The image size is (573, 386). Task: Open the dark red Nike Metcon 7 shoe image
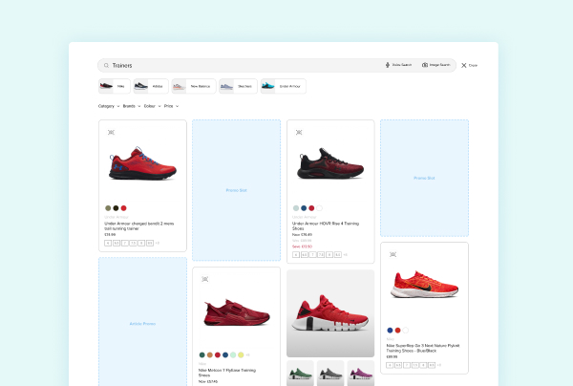[237, 312]
